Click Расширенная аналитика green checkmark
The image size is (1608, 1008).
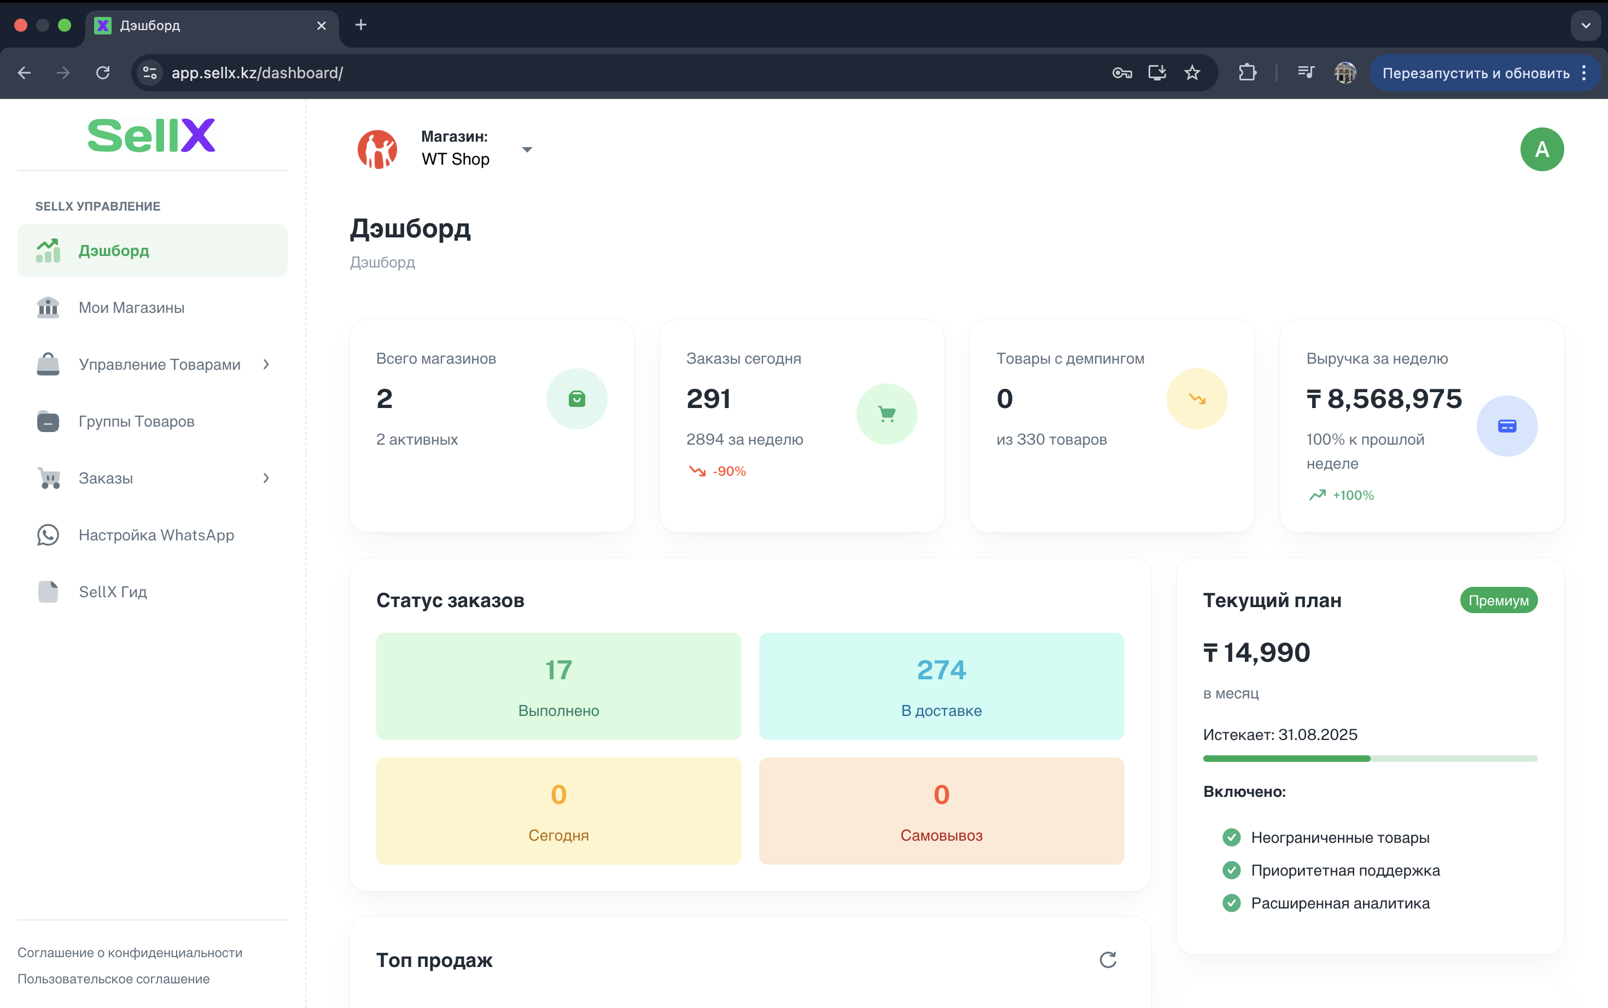tap(1231, 902)
